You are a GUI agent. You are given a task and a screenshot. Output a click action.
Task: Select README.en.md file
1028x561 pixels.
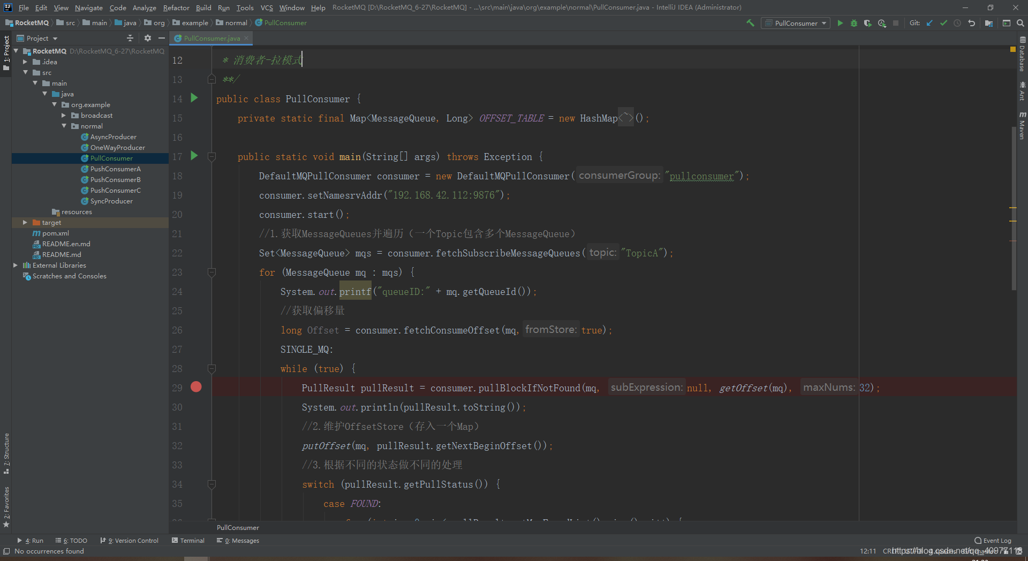coord(66,244)
